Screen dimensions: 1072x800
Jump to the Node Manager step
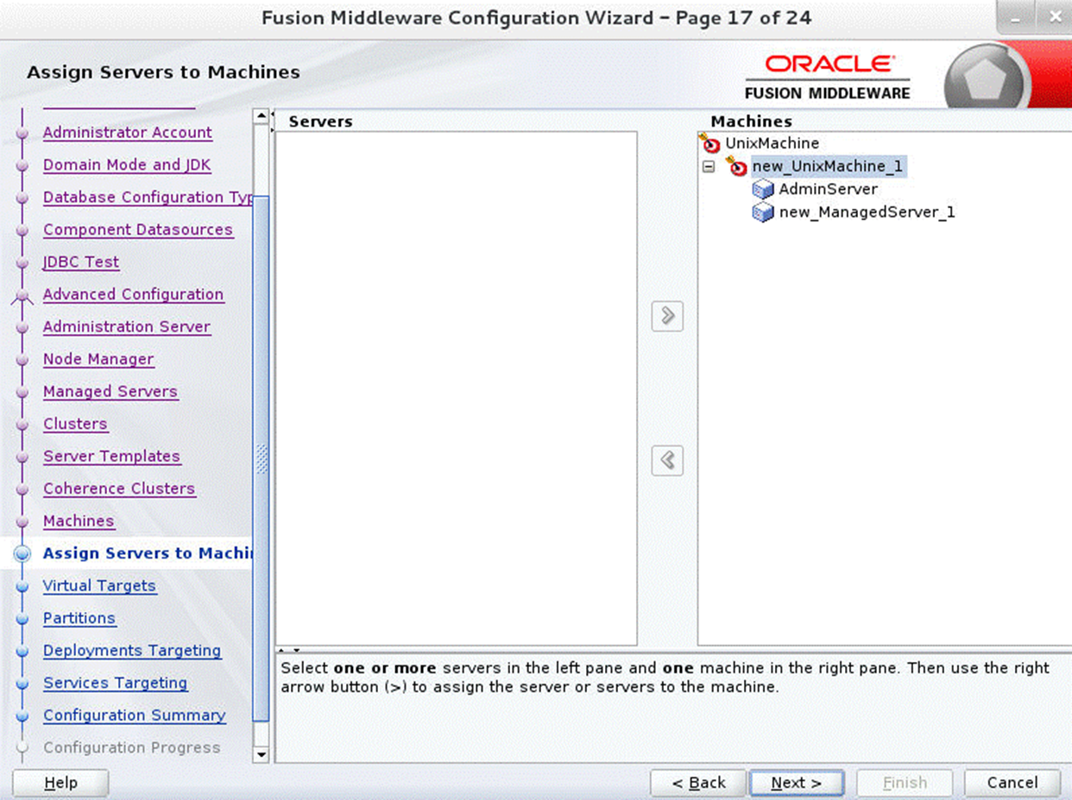(x=98, y=359)
